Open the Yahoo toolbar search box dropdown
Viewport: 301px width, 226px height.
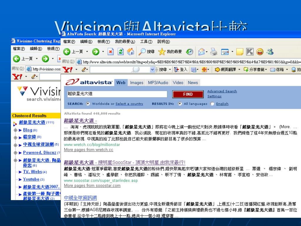pos(153,69)
